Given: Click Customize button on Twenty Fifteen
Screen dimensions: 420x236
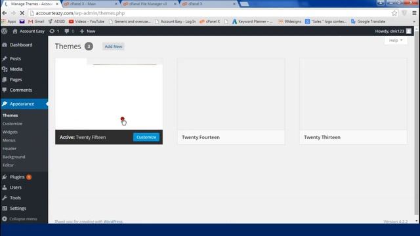Looking at the screenshot, I should pos(146,137).
